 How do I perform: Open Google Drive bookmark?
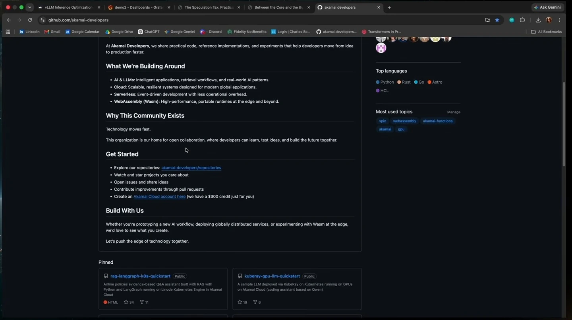[119, 32]
